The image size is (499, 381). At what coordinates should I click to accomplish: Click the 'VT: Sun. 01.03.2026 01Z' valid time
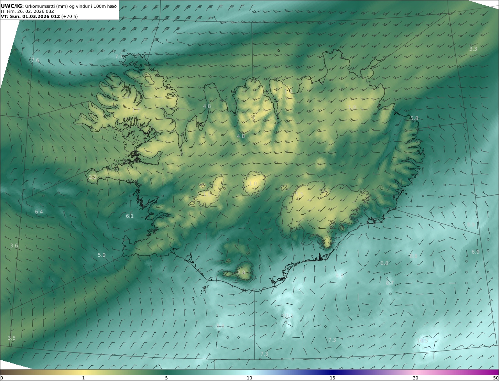click(x=30, y=17)
